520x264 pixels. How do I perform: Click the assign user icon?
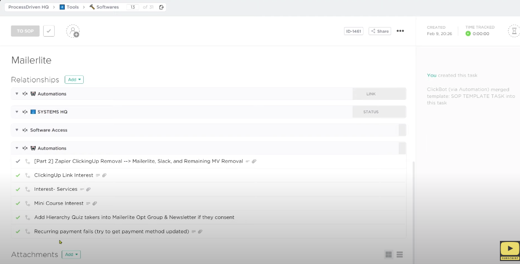tap(73, 31)
